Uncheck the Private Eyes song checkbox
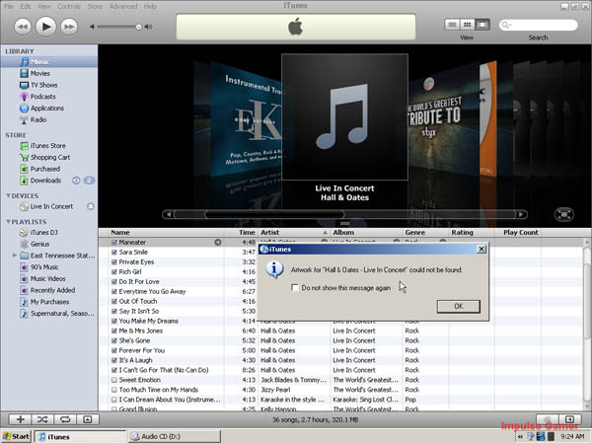 114,262
